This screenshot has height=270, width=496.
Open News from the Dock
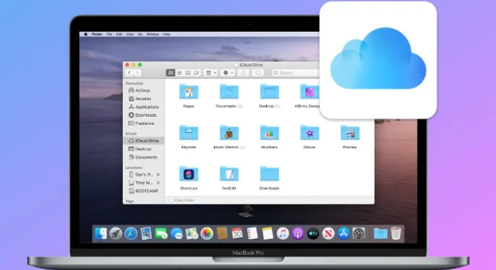point(329,234)
